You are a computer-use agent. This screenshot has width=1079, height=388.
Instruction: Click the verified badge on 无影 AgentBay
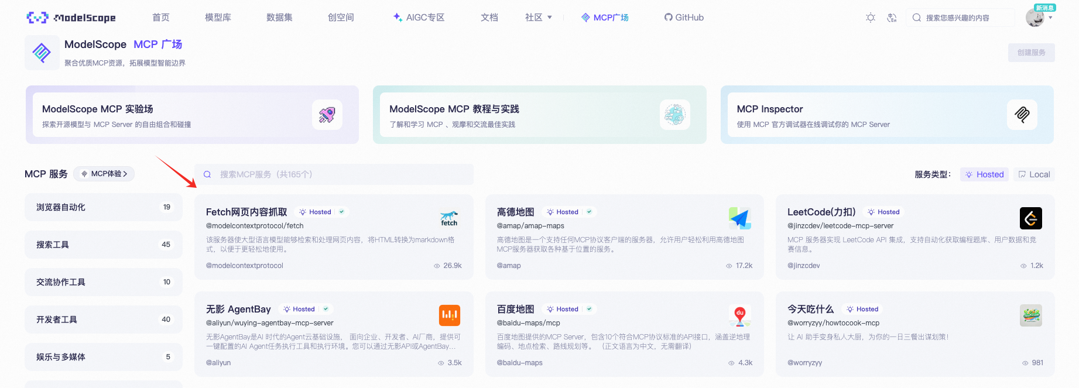326,309
